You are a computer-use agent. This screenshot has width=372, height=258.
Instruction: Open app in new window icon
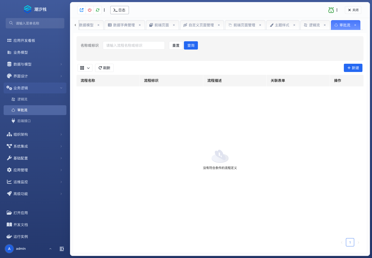tap(82, 10)
